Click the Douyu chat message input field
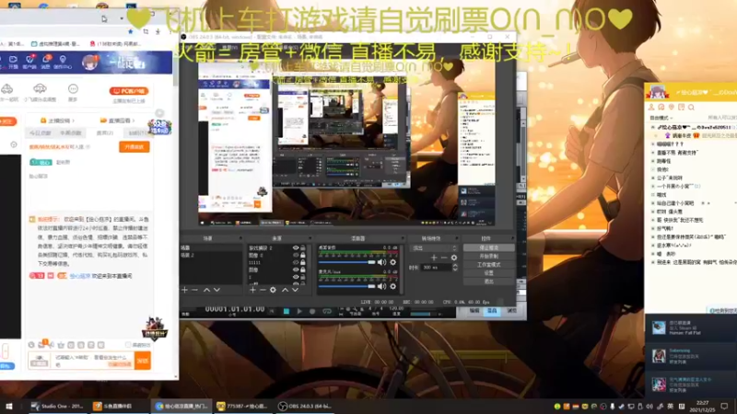The image size is (737, 414). 93,361
